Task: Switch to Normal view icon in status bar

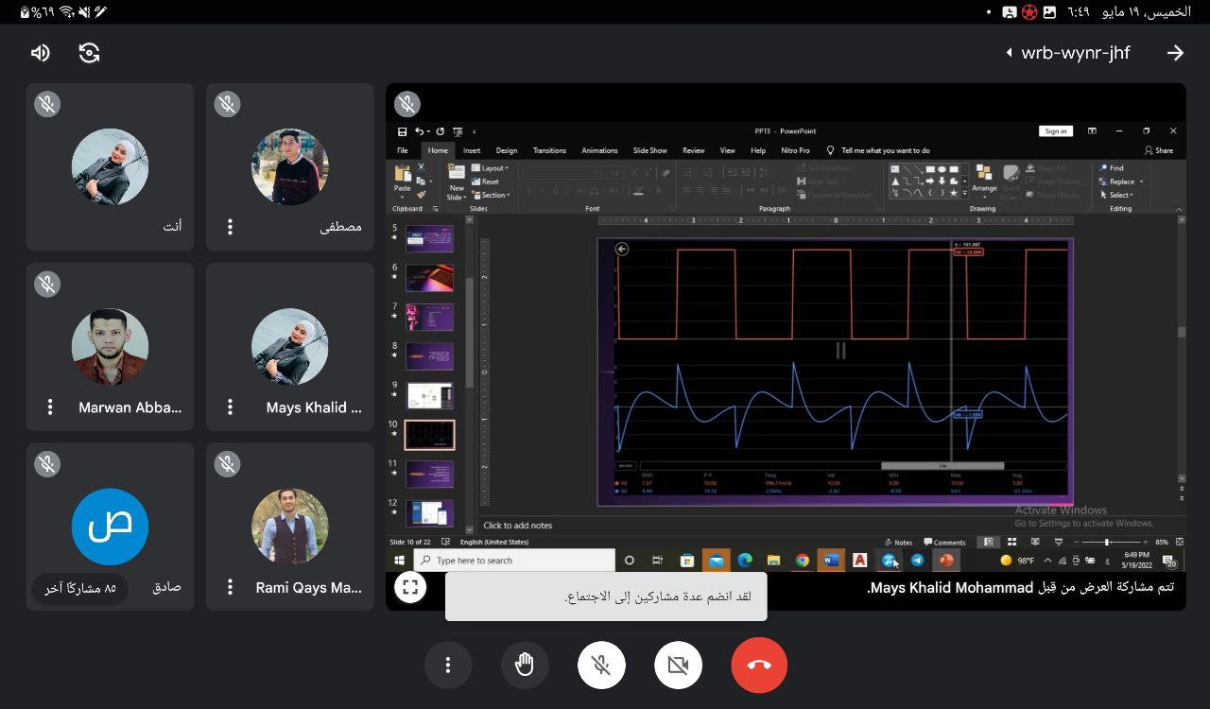Action: (x=988, y=543)
